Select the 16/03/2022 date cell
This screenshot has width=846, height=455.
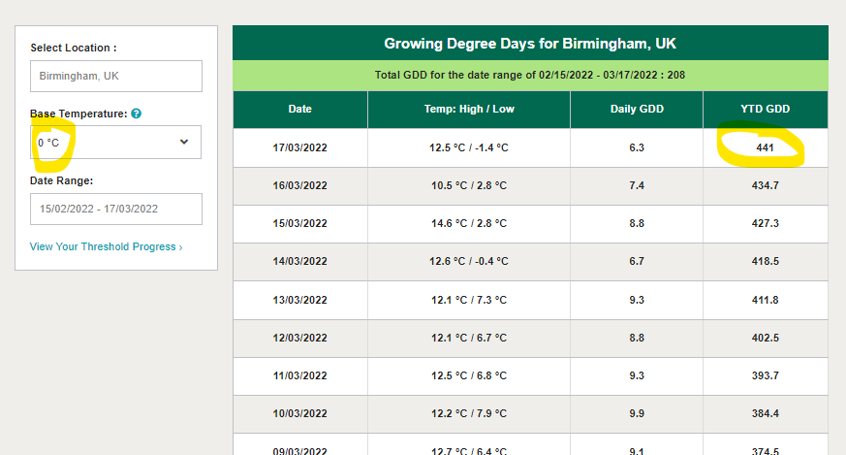(x=299, y=185)
